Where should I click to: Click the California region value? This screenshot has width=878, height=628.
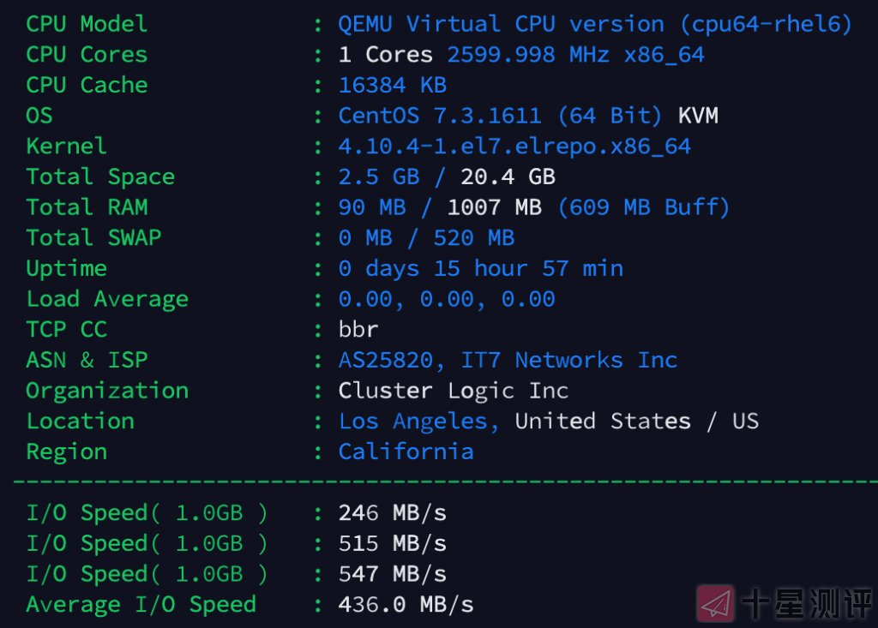[x=406, y=452]
